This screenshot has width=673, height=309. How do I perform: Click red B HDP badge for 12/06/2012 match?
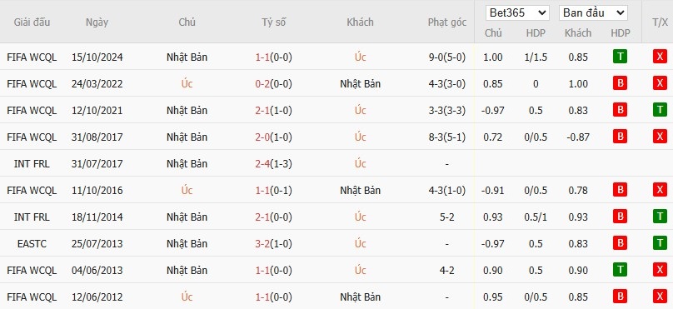(620, 297)
